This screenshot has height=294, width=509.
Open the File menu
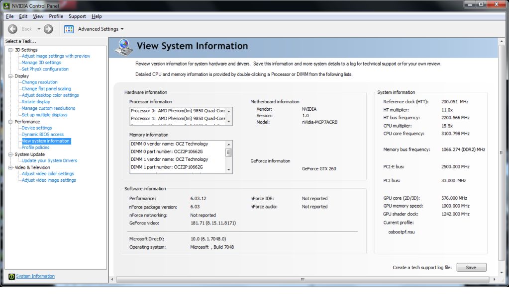[x=10, y=16]
